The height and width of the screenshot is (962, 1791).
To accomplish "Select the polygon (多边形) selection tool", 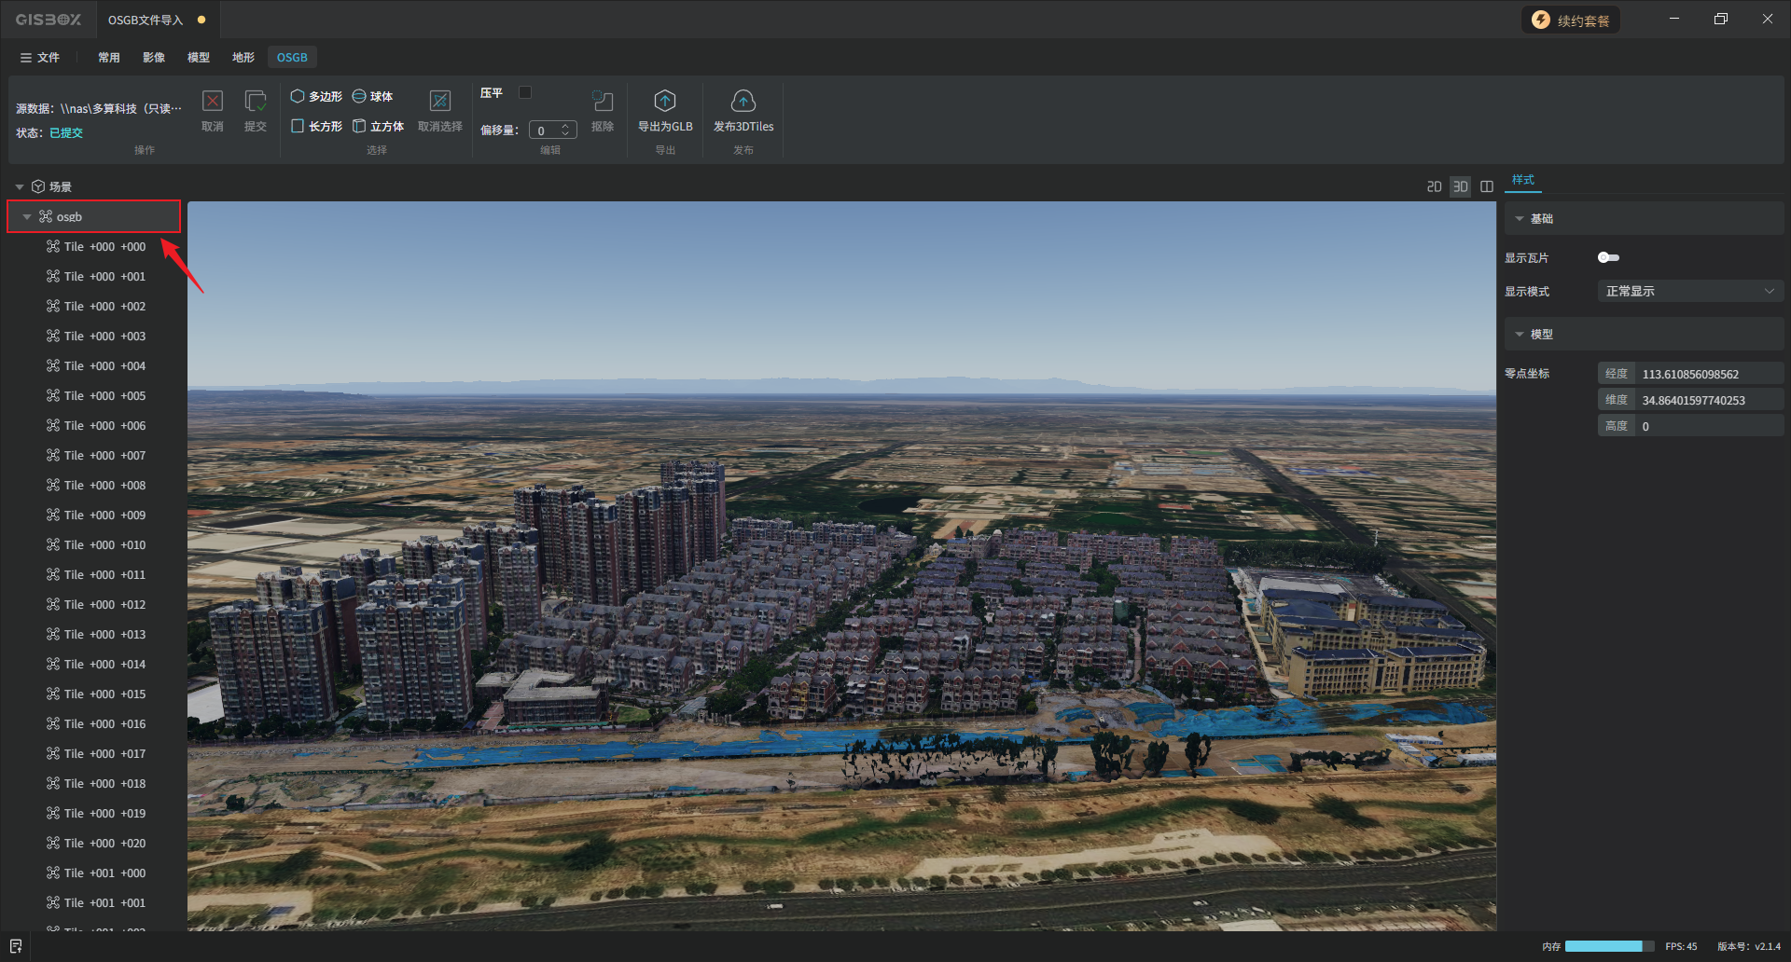I will pos(316,96).
